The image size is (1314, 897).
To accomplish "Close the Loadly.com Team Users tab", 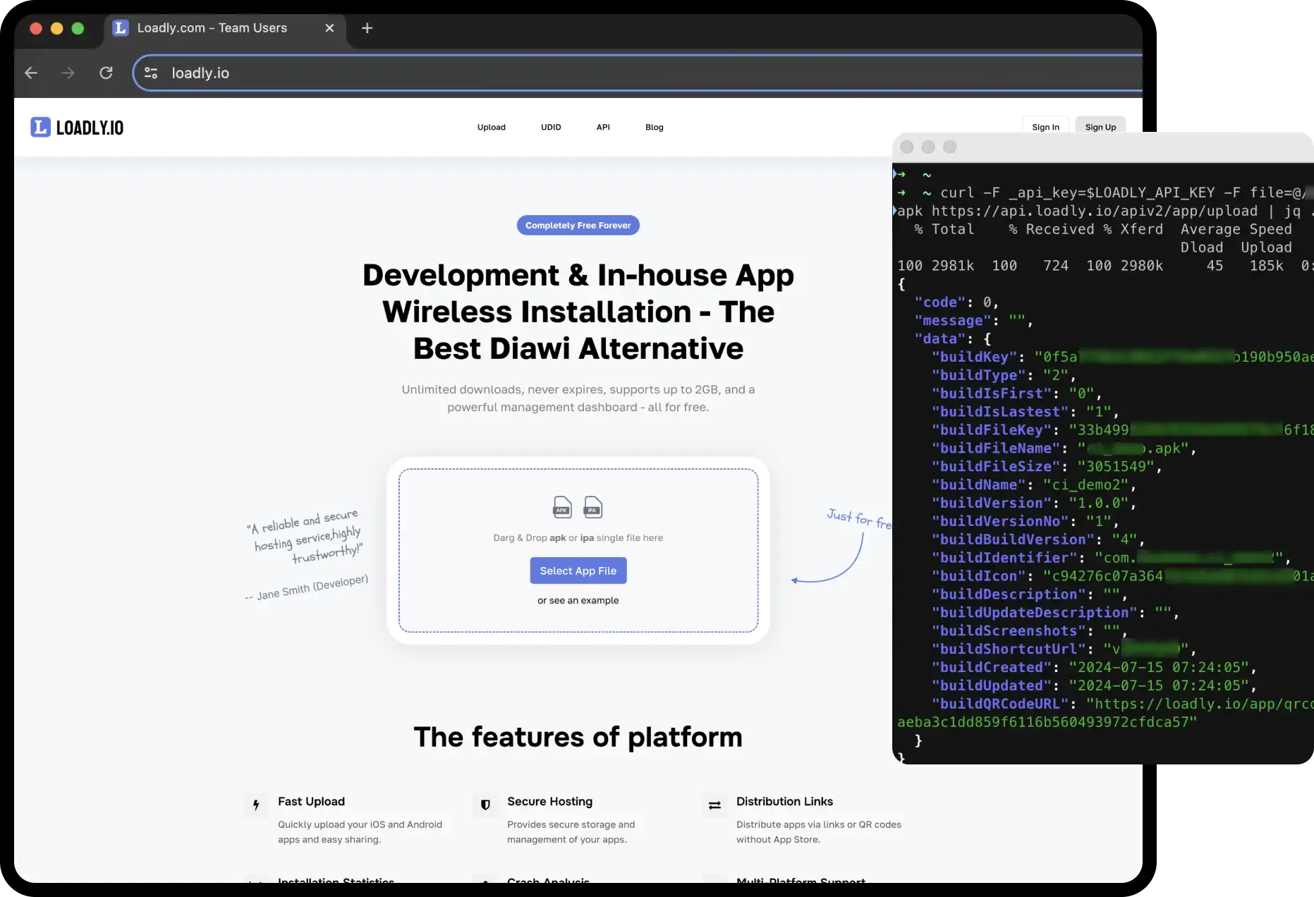I will click(329, 28).
